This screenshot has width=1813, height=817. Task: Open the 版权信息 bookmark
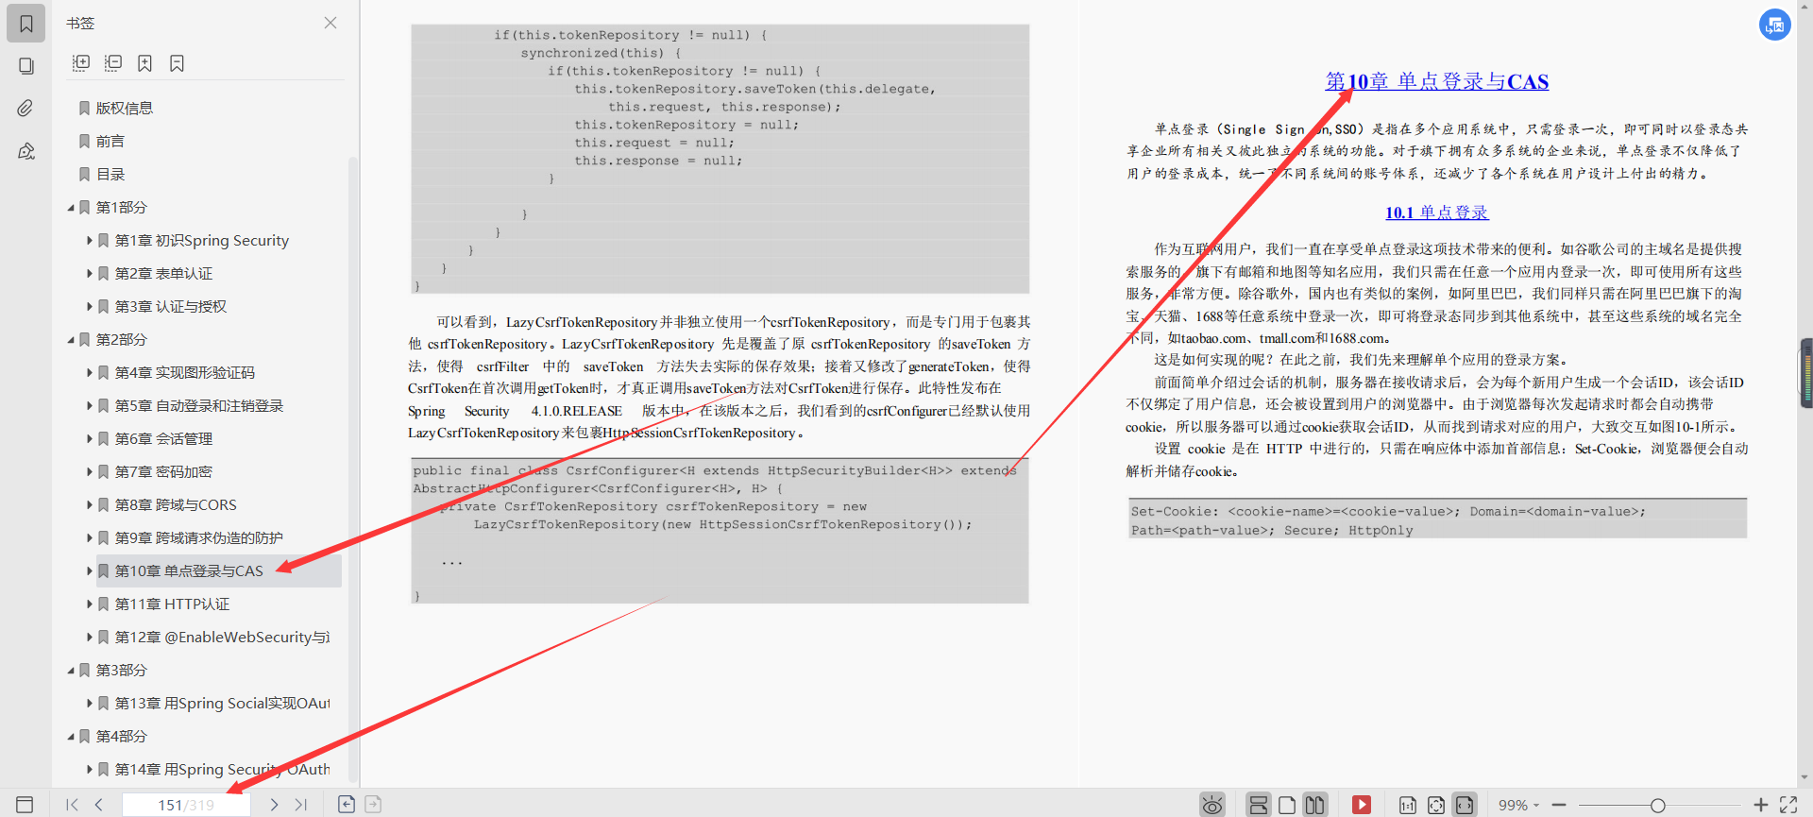pos(124,109)
